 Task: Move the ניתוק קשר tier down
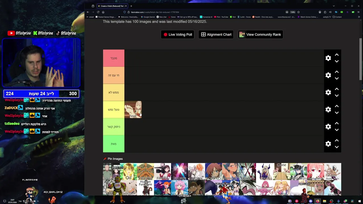pyautogui.click(x=337, y=130)
